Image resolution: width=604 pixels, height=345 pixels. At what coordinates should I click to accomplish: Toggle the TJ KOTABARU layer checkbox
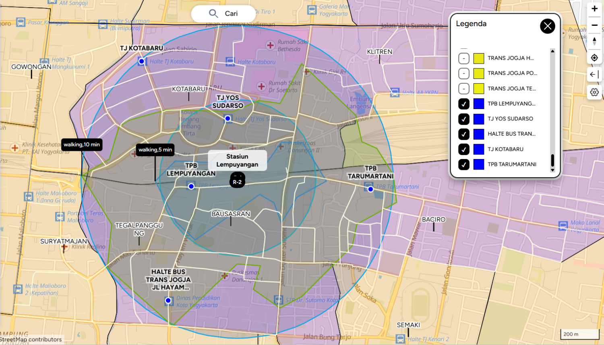pyautogui.click(x=464, y=149)
